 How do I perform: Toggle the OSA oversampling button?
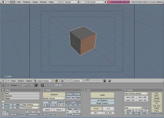pyautogui.click(x=50, y=102)
